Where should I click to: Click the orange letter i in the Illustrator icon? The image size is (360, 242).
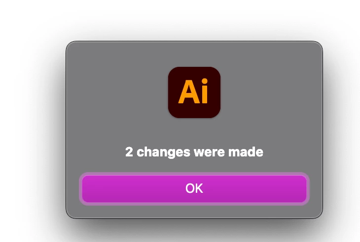(x=205, y=91)
